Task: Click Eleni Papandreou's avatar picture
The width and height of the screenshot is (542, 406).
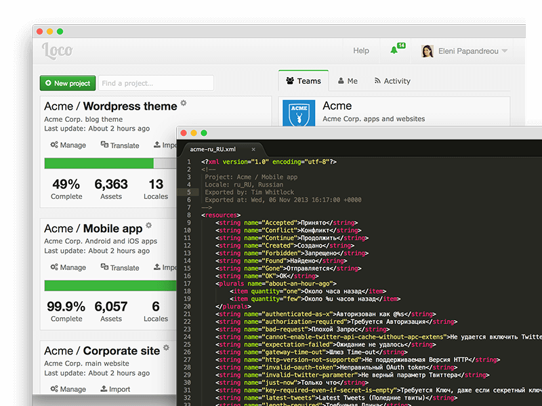Action: pos(428,51)
